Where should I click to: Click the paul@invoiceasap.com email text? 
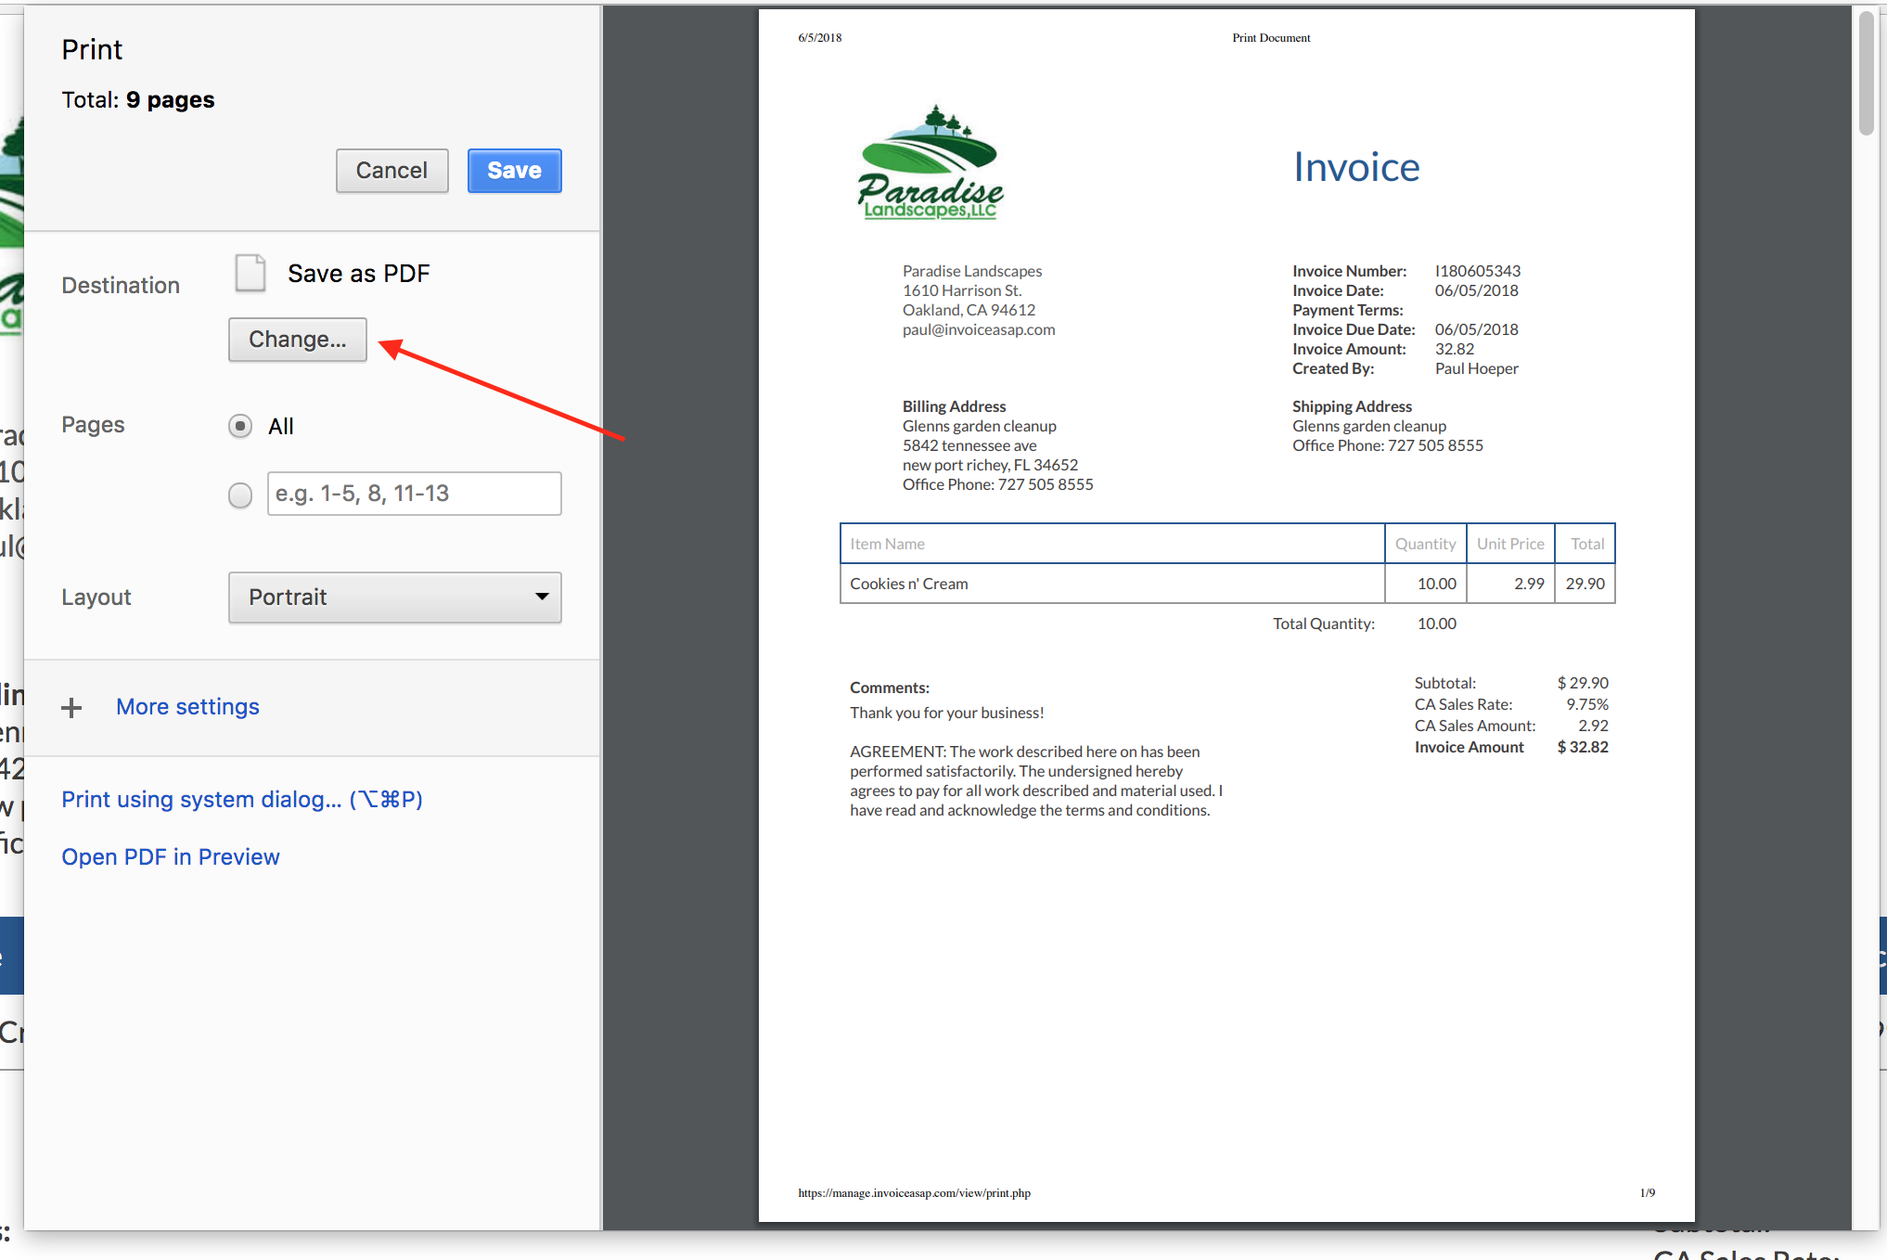(979, 329)
